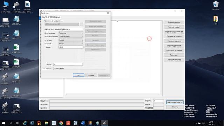
Task: Click the taskbar search magnifier icon
Action: 10,123
